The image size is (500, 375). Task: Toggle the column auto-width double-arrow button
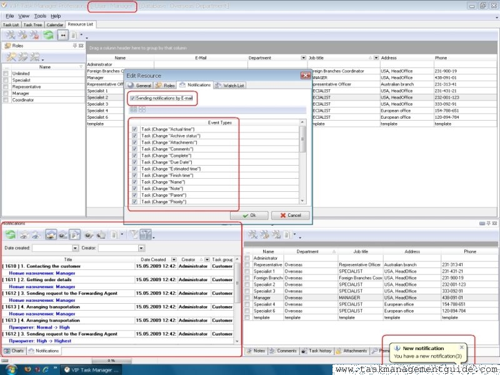(x=63, y=35)
